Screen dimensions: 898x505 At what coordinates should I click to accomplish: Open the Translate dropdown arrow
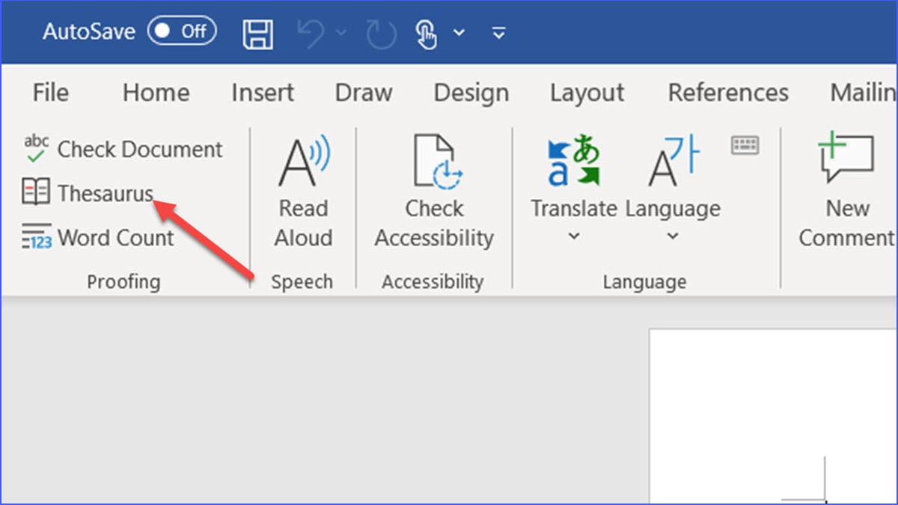pyautogui.click(x=572, y=236)
